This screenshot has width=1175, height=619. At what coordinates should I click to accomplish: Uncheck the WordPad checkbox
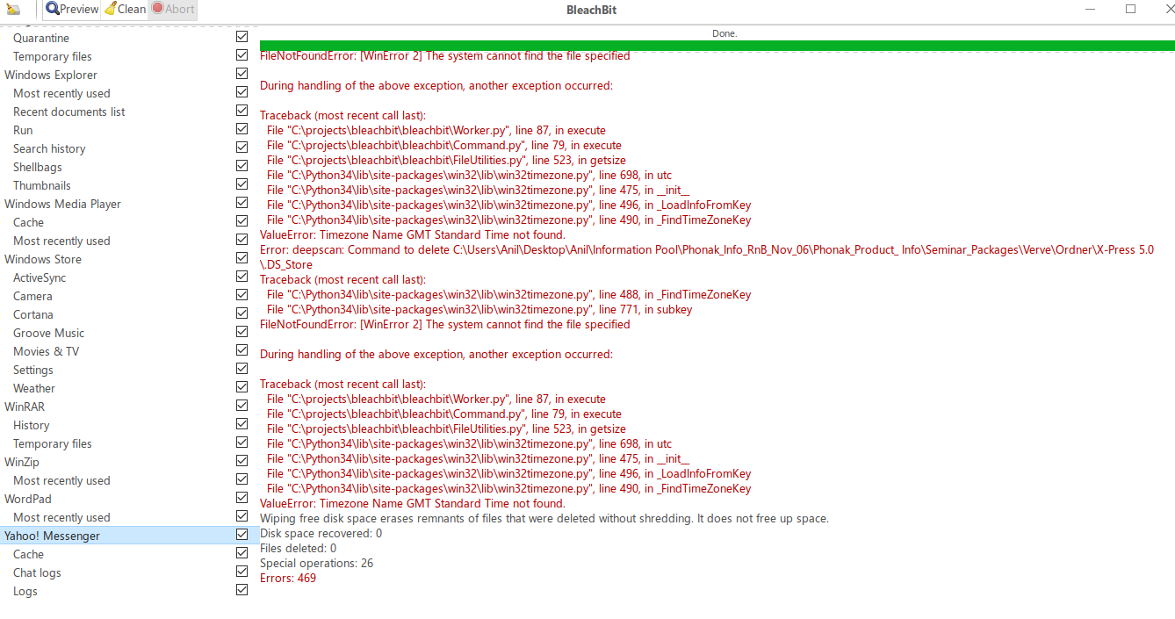coord(241,498)
